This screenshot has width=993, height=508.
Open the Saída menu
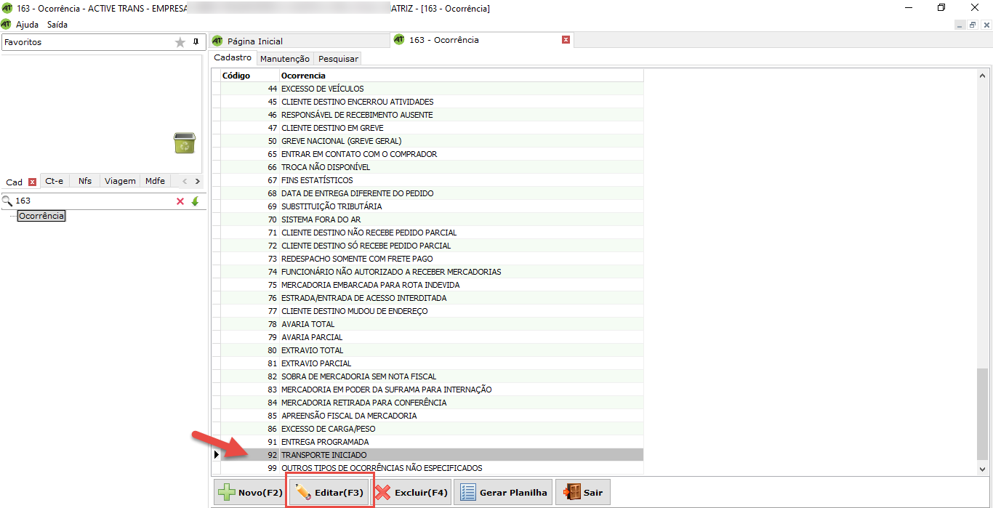[x=57, y=25]
